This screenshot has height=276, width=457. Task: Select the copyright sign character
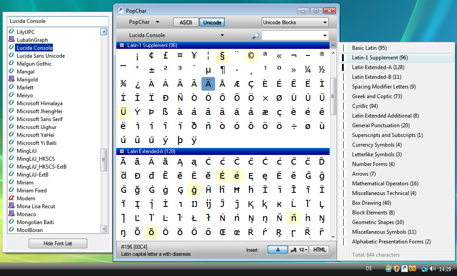pos(251,55)
